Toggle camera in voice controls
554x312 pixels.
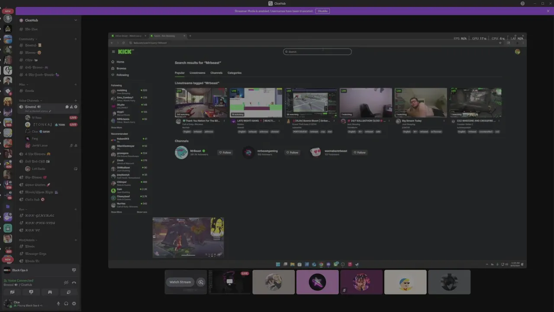pos(12,292)
